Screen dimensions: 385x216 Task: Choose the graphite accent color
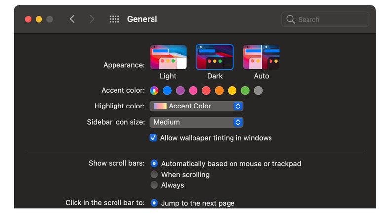click(x=258, y=91)
